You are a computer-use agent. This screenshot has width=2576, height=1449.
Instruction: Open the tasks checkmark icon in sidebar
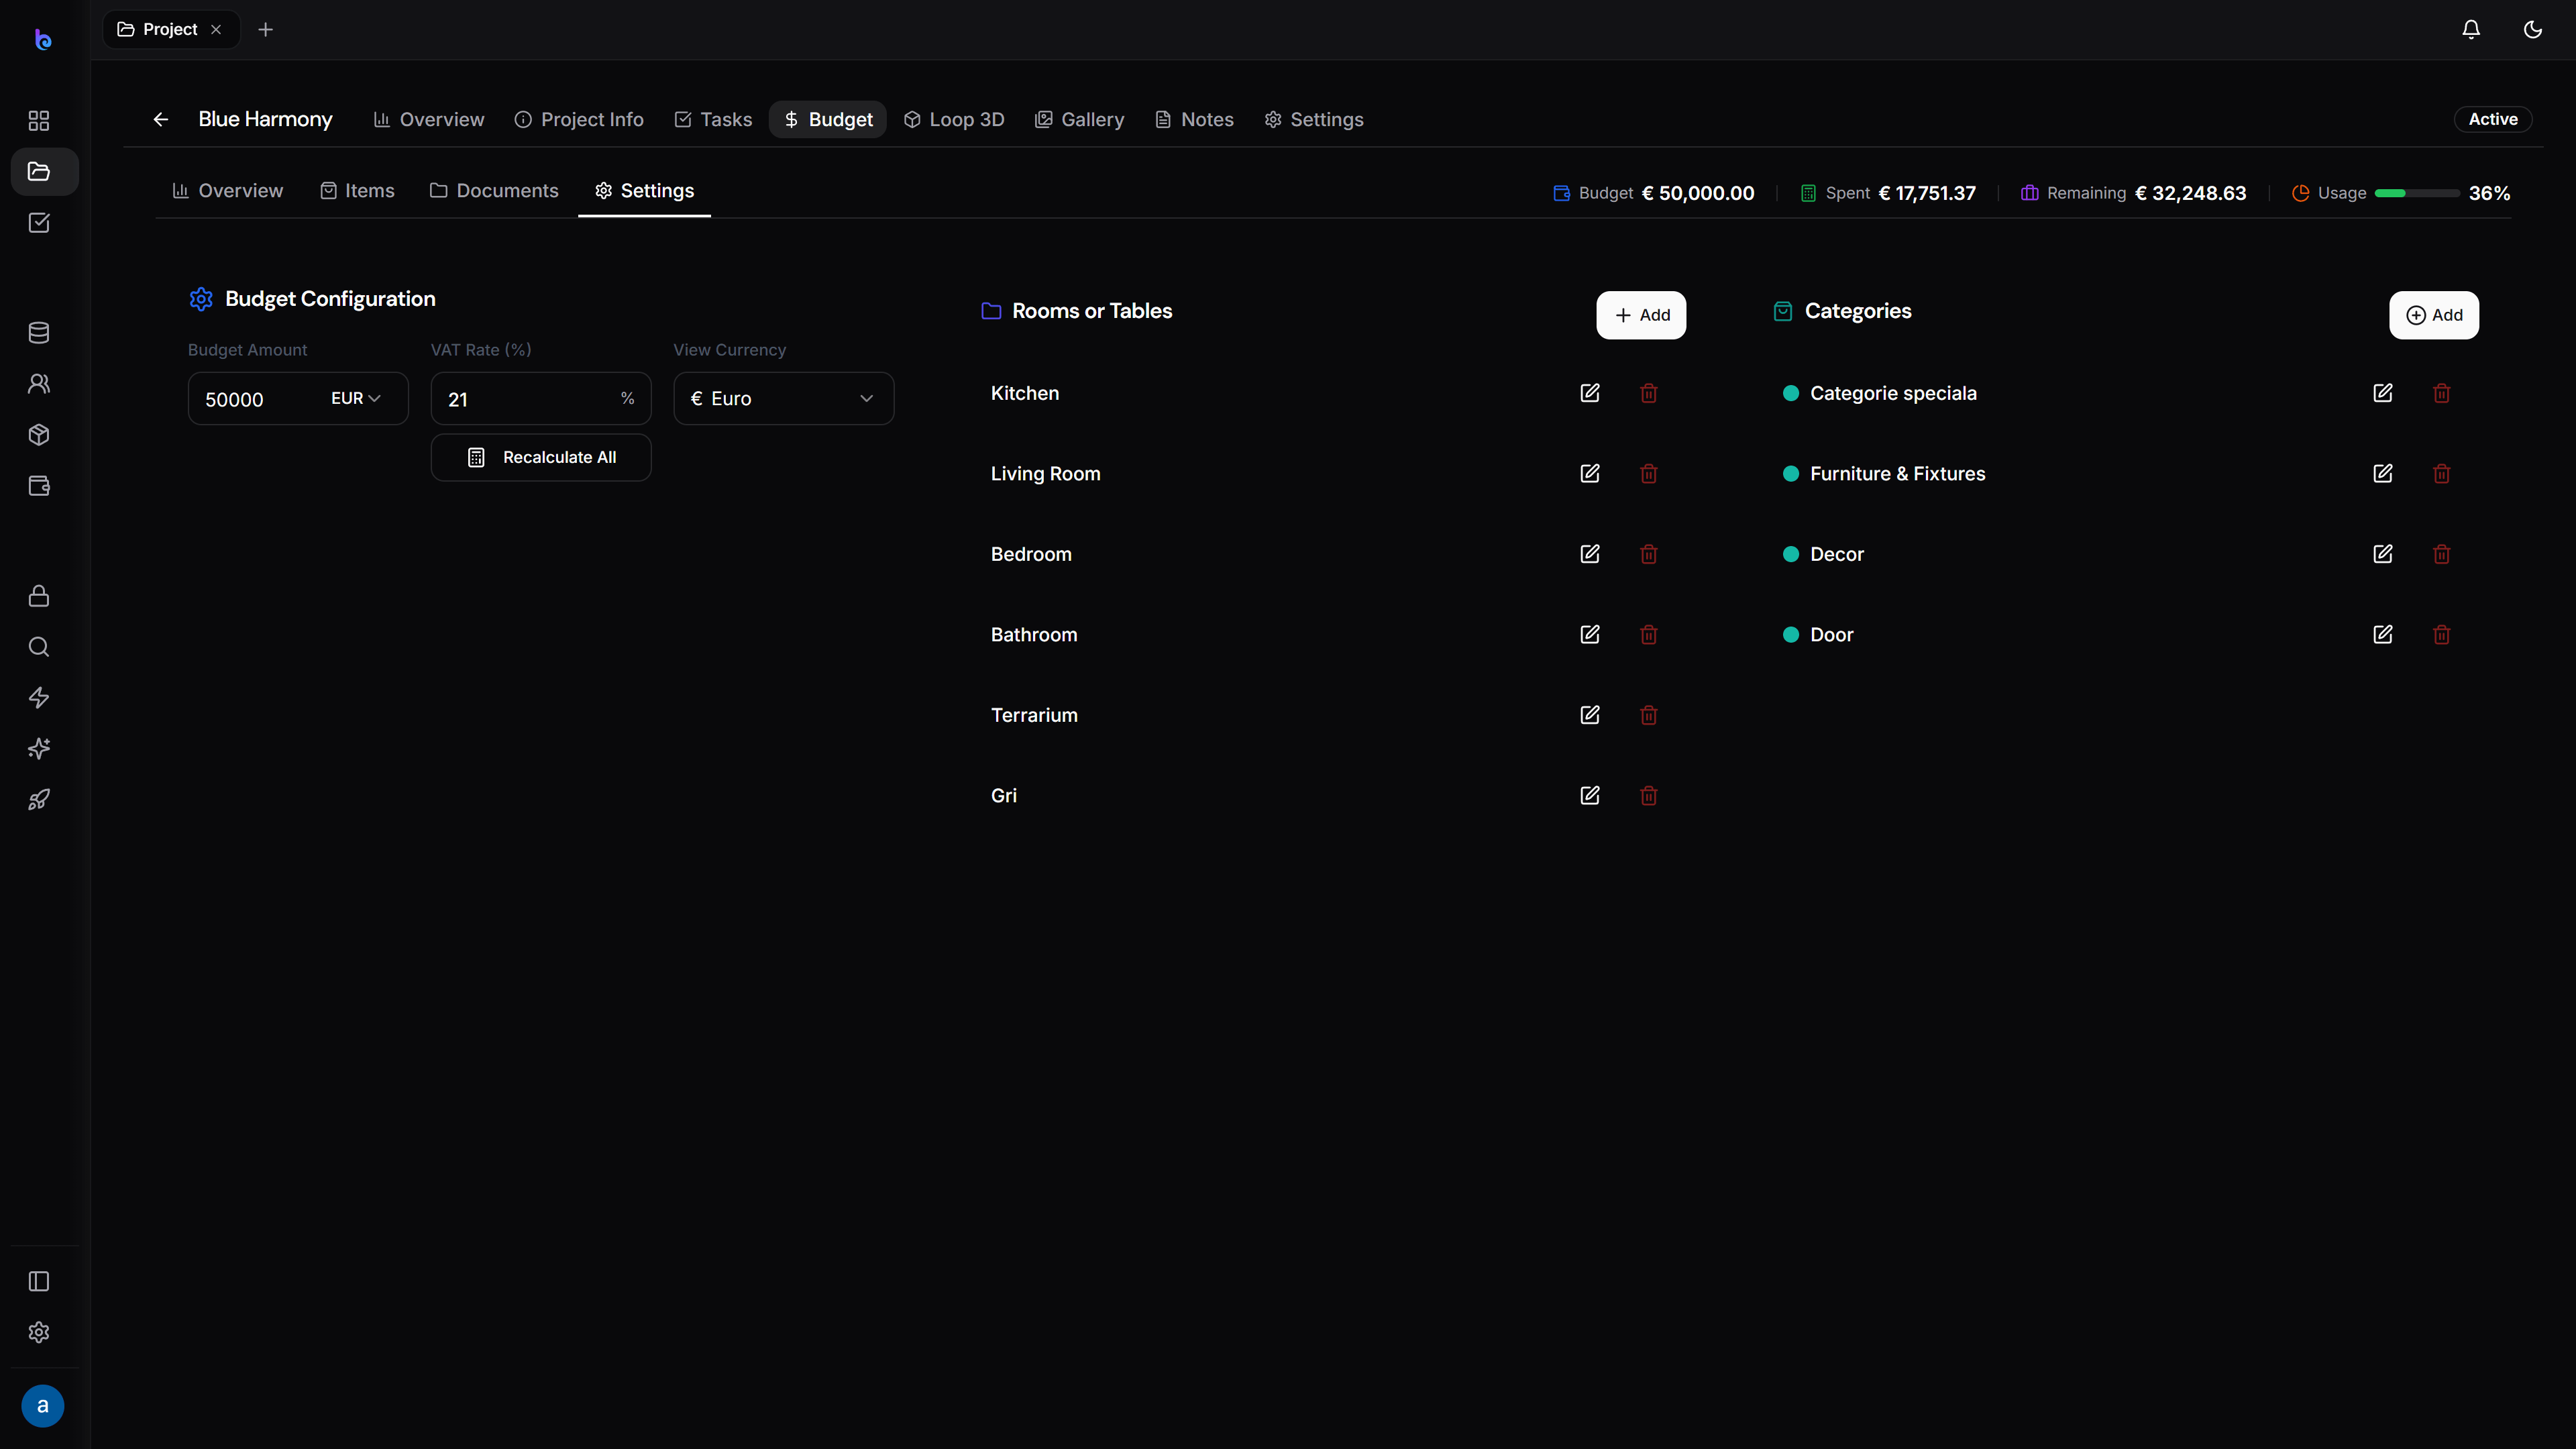pos(39,223)
